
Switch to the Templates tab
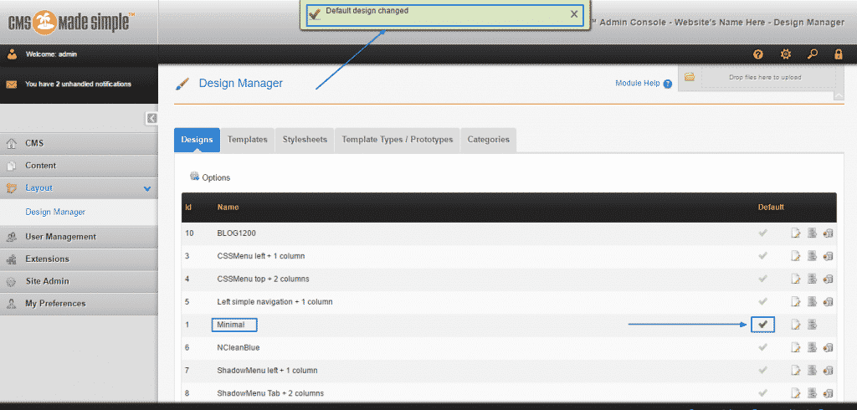(x=248, y=140)
